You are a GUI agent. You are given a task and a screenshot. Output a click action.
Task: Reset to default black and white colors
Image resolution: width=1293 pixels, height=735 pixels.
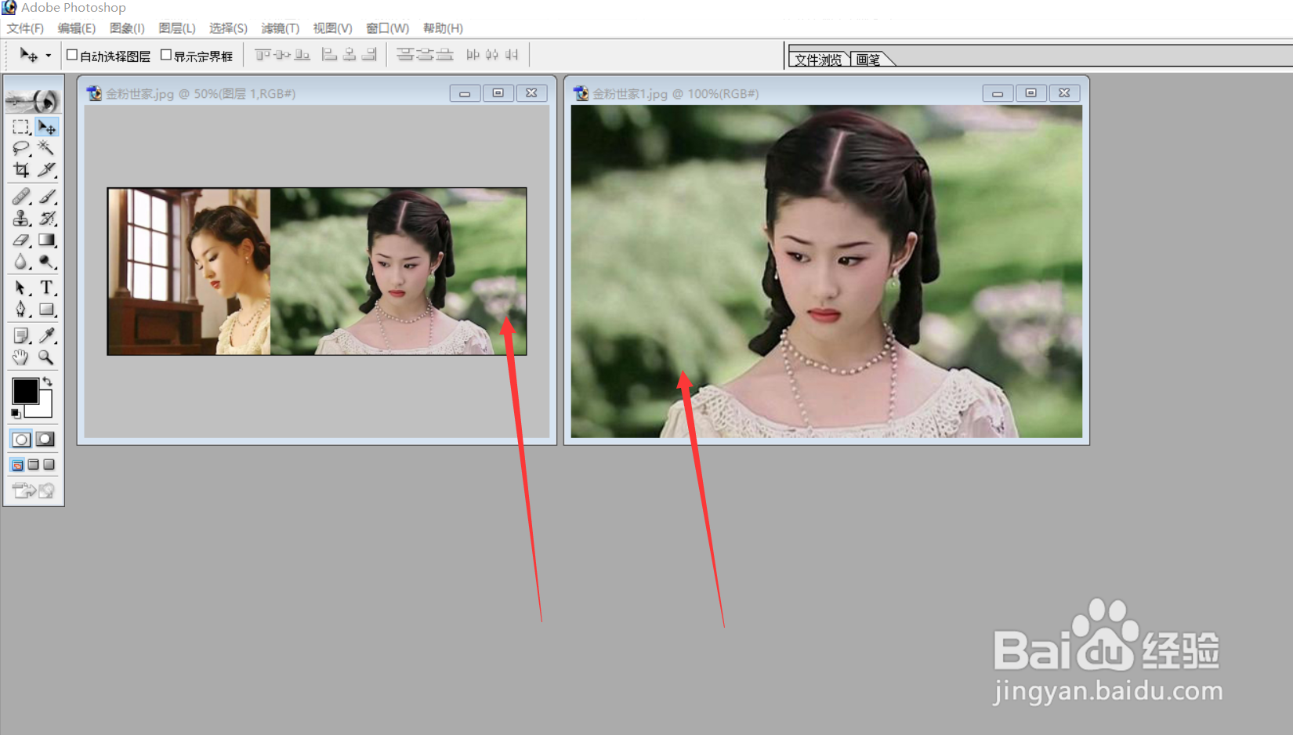click(x=16, y=413)
